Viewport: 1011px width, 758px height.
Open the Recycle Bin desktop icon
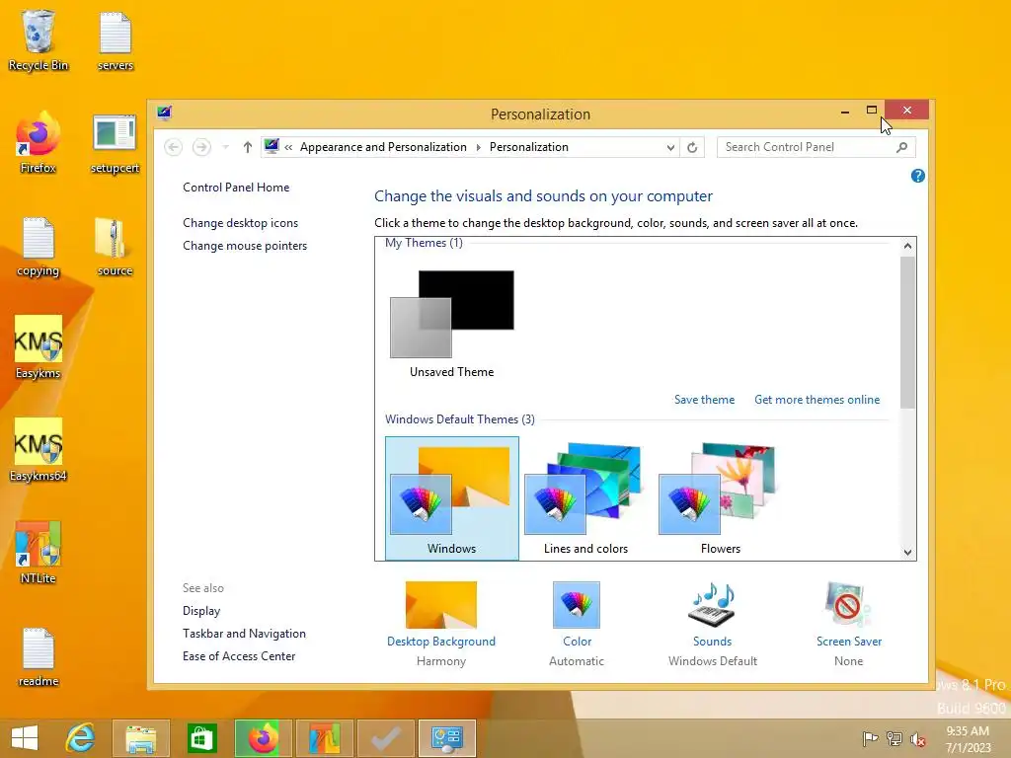(39, 39)
